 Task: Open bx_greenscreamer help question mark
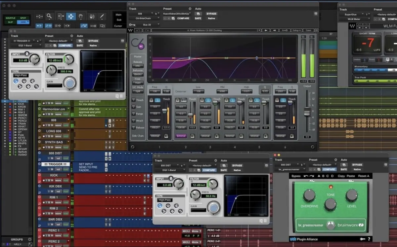point(369,239)
